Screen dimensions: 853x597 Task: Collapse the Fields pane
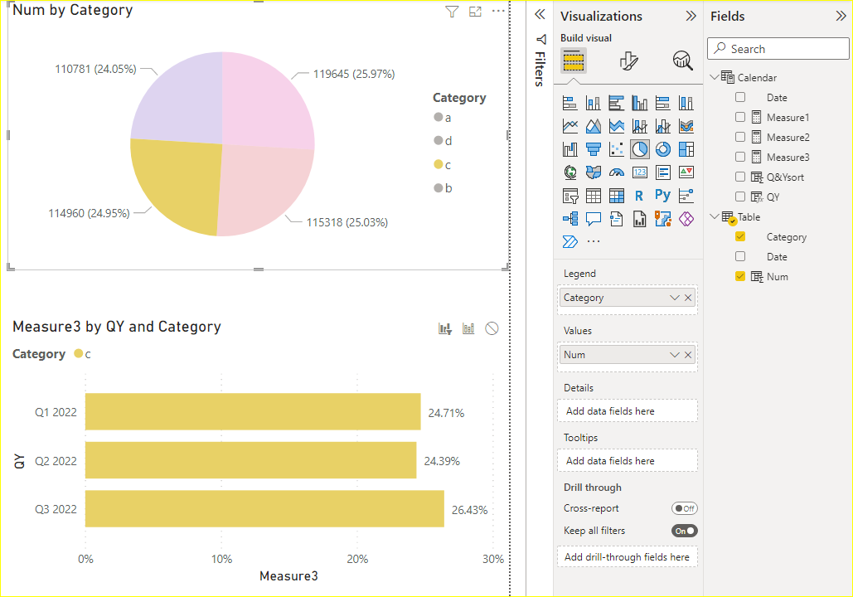pos(841,16)
